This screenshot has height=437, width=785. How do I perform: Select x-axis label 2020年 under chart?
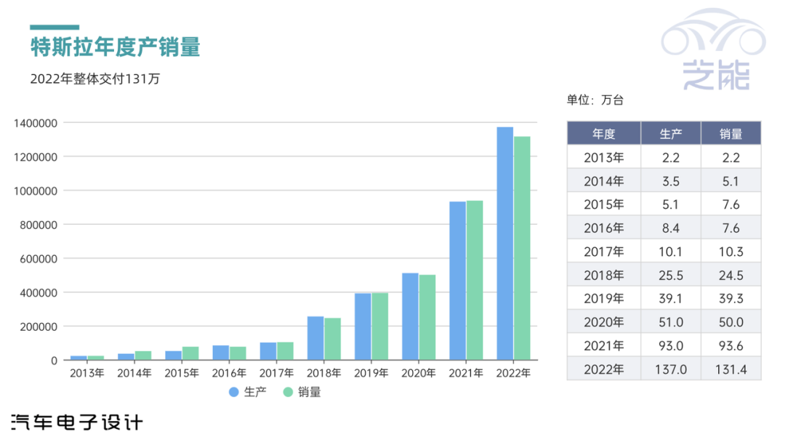point(419,374)
